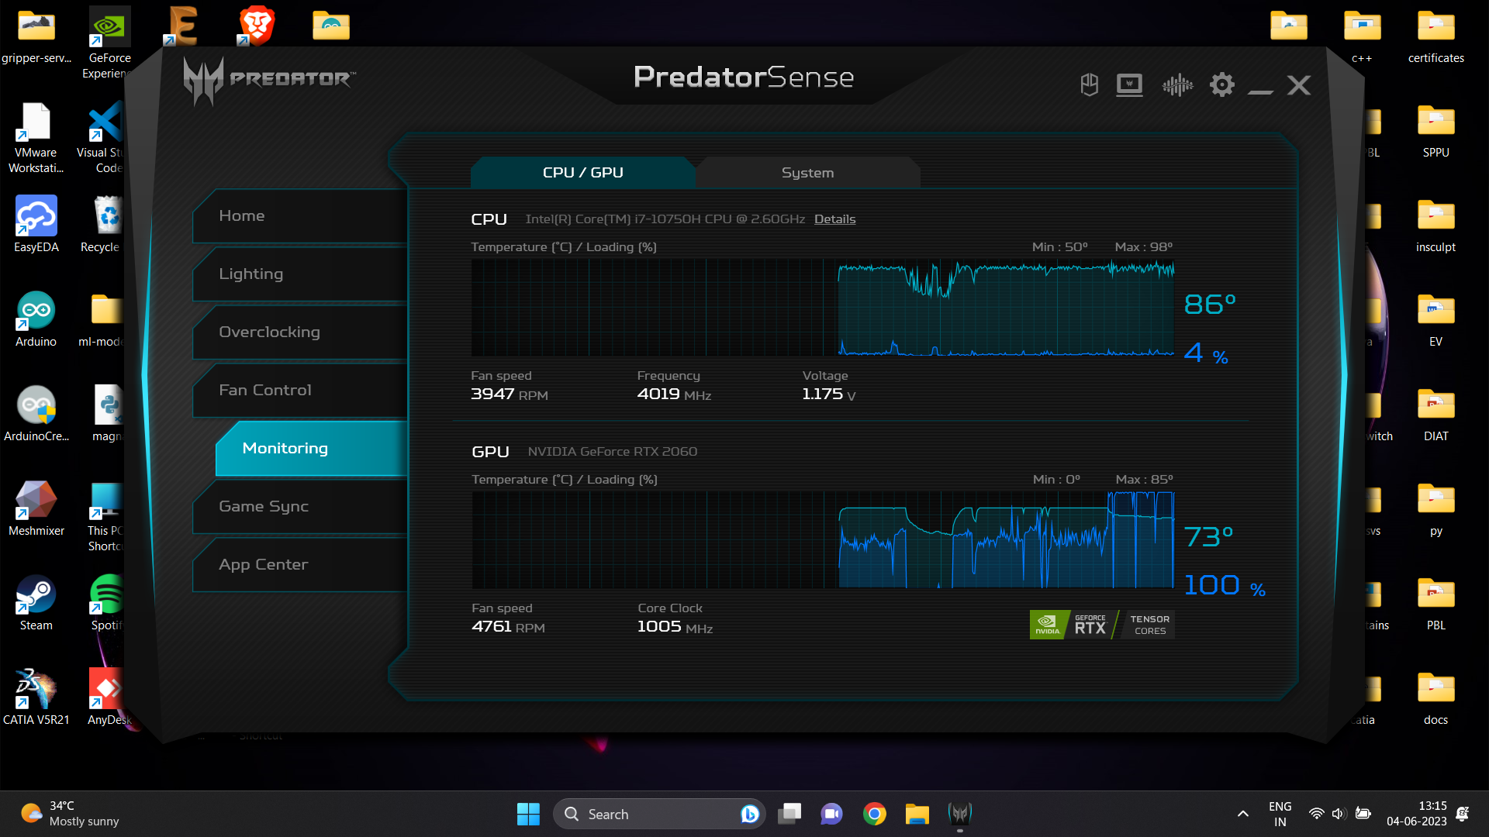Click the GPU temperature and loading graph
This screenshot has width=1489, height=837.
tap(823, 540)
